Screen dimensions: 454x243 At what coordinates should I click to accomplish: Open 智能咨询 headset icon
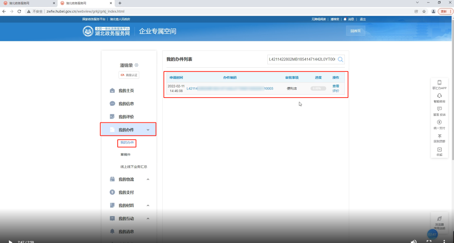pos(439,96)
